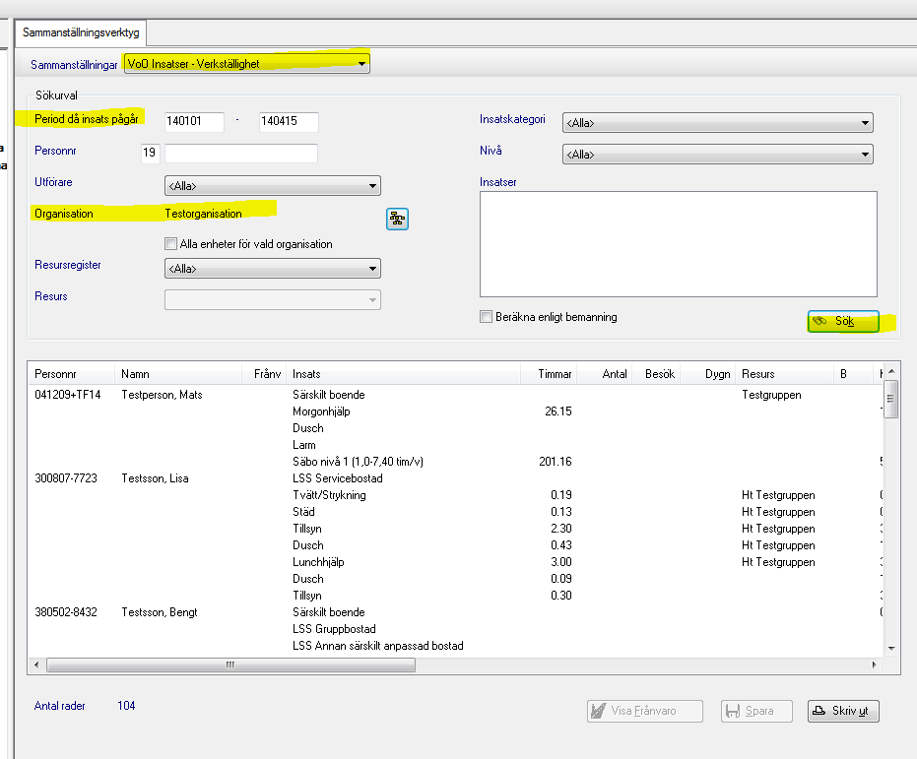Select the Lunchhjälp row
Image resolution: width=917 pixels, height=759 pixels.
pyautogui.click(x=456, y=562)
